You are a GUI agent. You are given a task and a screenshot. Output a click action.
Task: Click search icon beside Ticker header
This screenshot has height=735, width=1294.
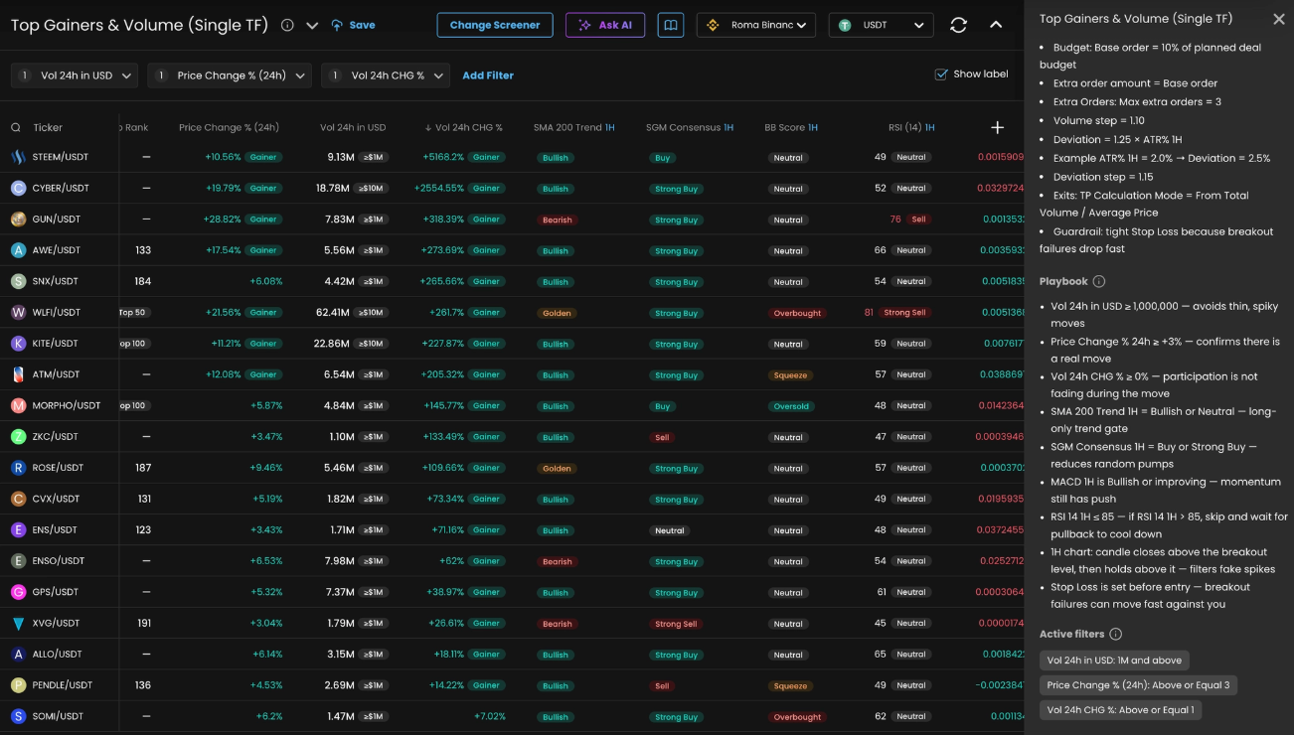[x=16, y=127]
